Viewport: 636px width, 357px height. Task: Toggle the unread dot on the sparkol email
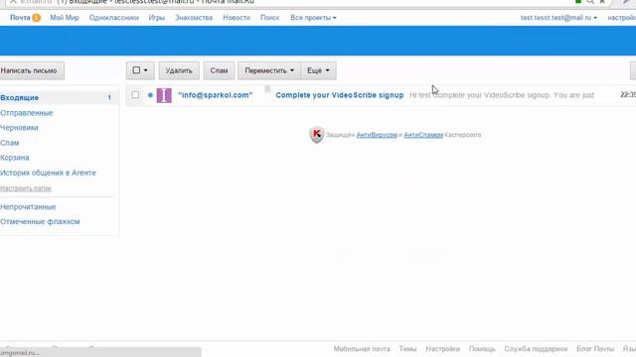[150, 95]
